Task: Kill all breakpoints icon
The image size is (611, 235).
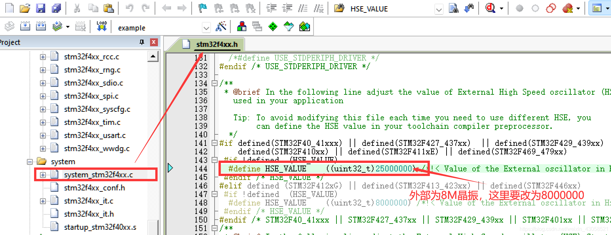Action: [x=568, y=8]
